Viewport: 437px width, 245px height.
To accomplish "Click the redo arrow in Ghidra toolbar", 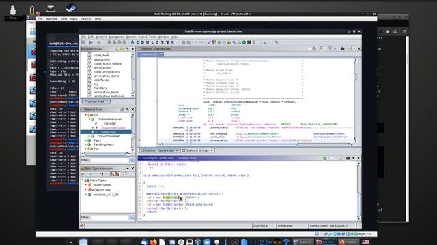I will 201,42.
